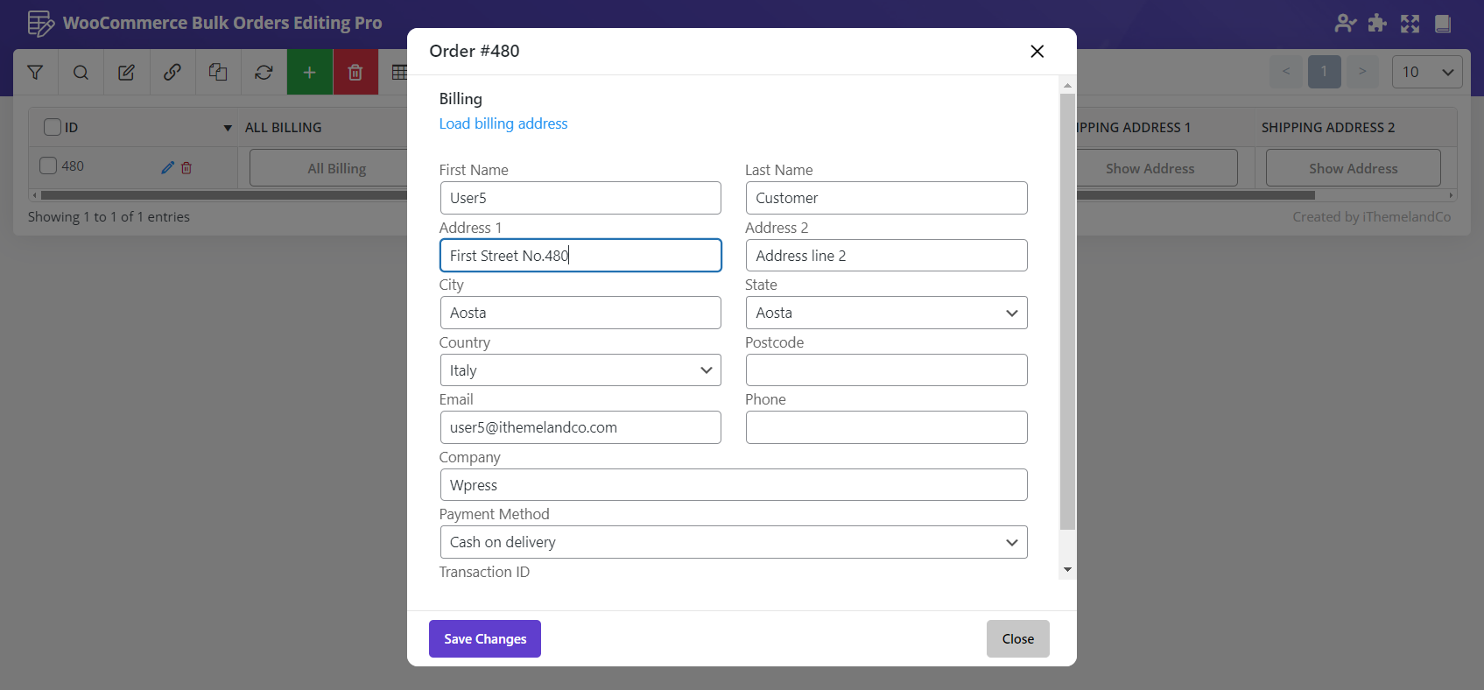Check the ID select-all checkbox
This screenshot has height=690, width=1484.
point(53,127)
